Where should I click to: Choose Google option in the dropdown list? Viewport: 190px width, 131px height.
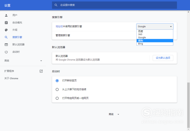point(155,37)
